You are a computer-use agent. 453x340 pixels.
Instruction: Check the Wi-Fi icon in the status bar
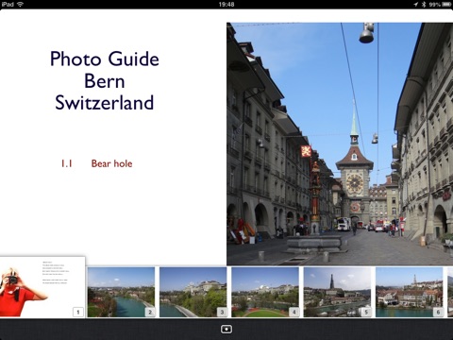[x=21, y=4]
